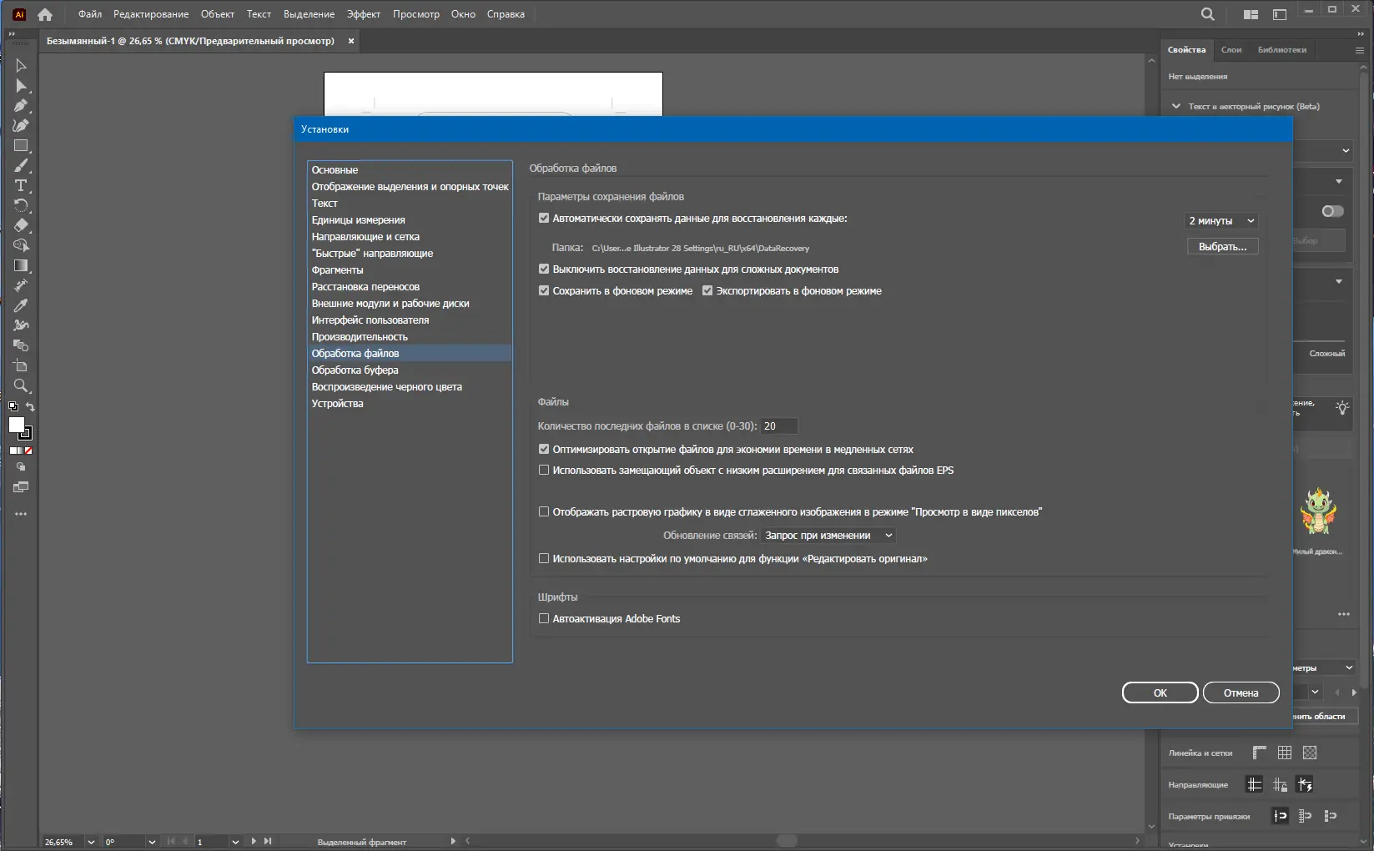Open the '2 минуты' recovery interval dropdown

coord(1220,220)
